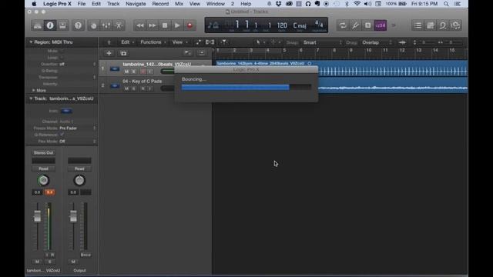Toggle the Flex show/hide button
Viewport: 493px width, 277px height.
coord(210,42)
